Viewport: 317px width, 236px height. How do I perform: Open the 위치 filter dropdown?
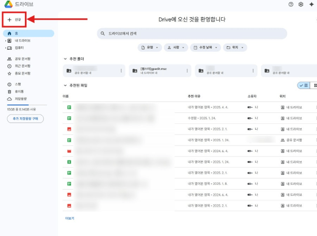pos(235,47)
